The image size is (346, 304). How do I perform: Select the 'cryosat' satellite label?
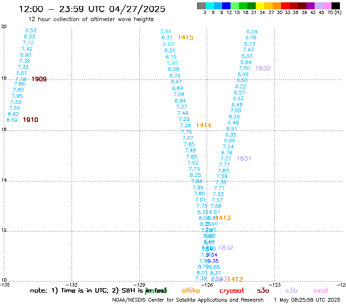232,290
